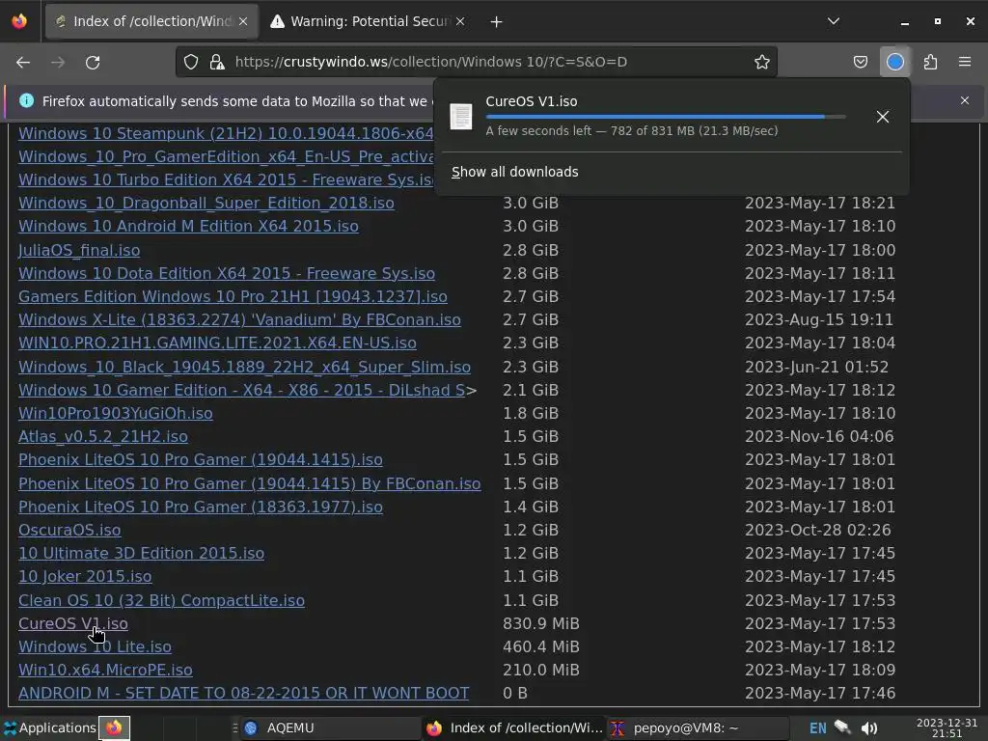988x741 pixels.
Task: Open the Firefox hamburger menu
Action: tap(965, 62)
